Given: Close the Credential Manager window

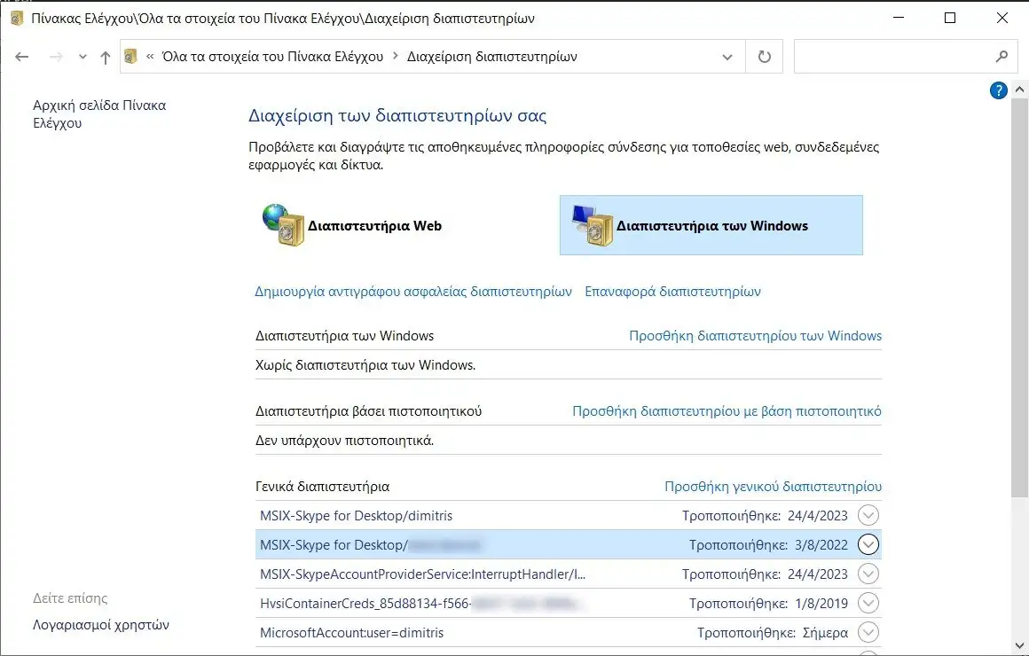Looking at the screenshot, I should pyautogui.click(x=1002, y=18).
